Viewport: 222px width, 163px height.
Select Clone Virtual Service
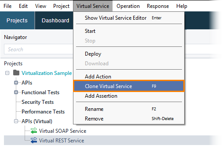(x=129, y=86)
